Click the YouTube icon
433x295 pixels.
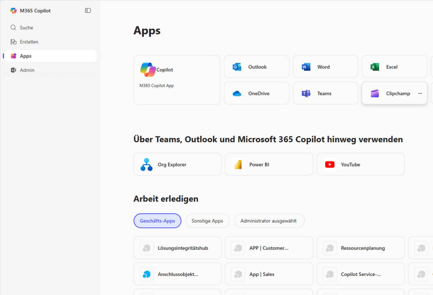(x=330, y=165)
